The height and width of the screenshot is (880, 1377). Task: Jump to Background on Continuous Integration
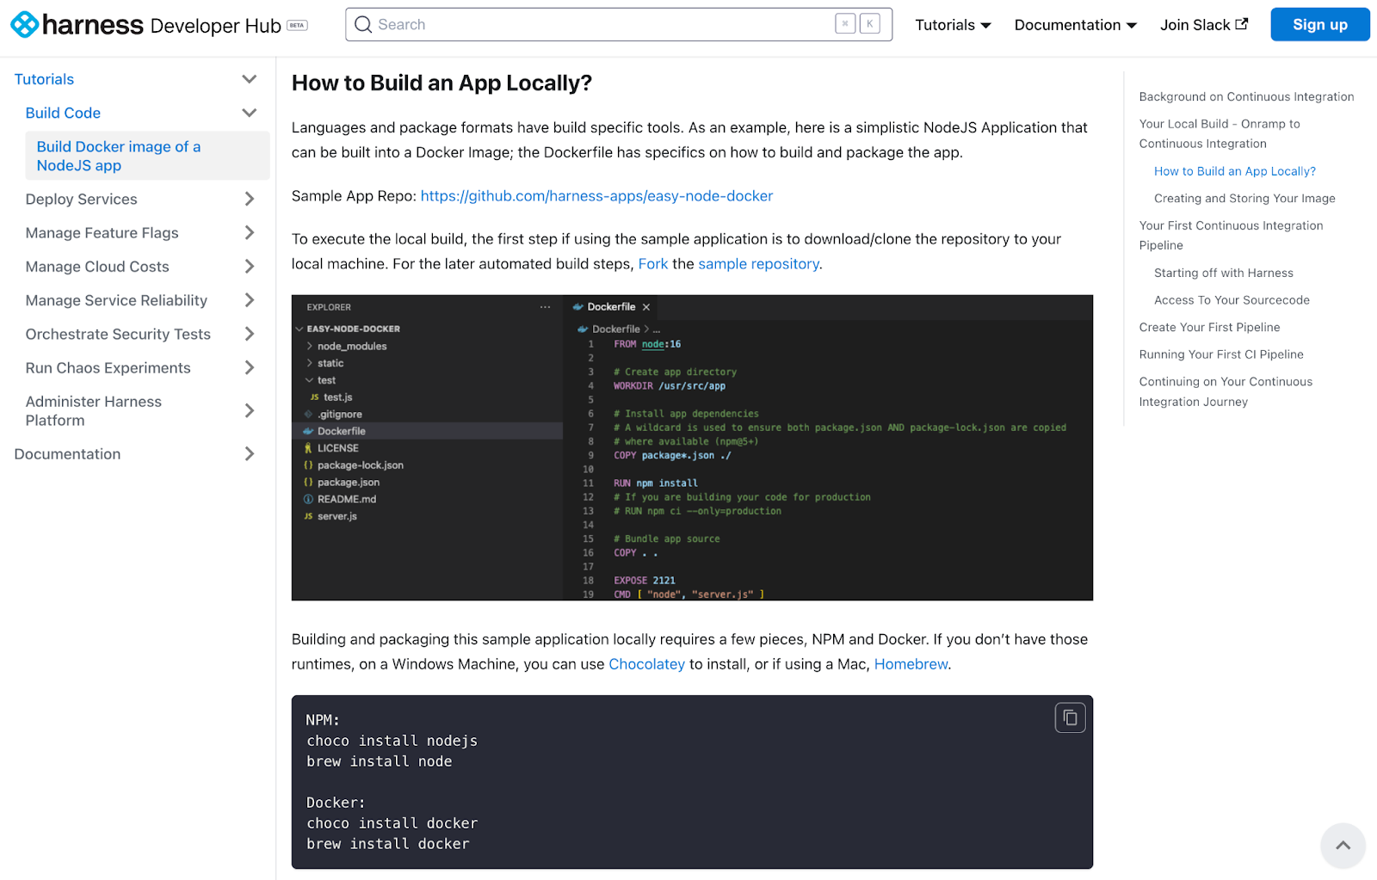click(1246, 96)
